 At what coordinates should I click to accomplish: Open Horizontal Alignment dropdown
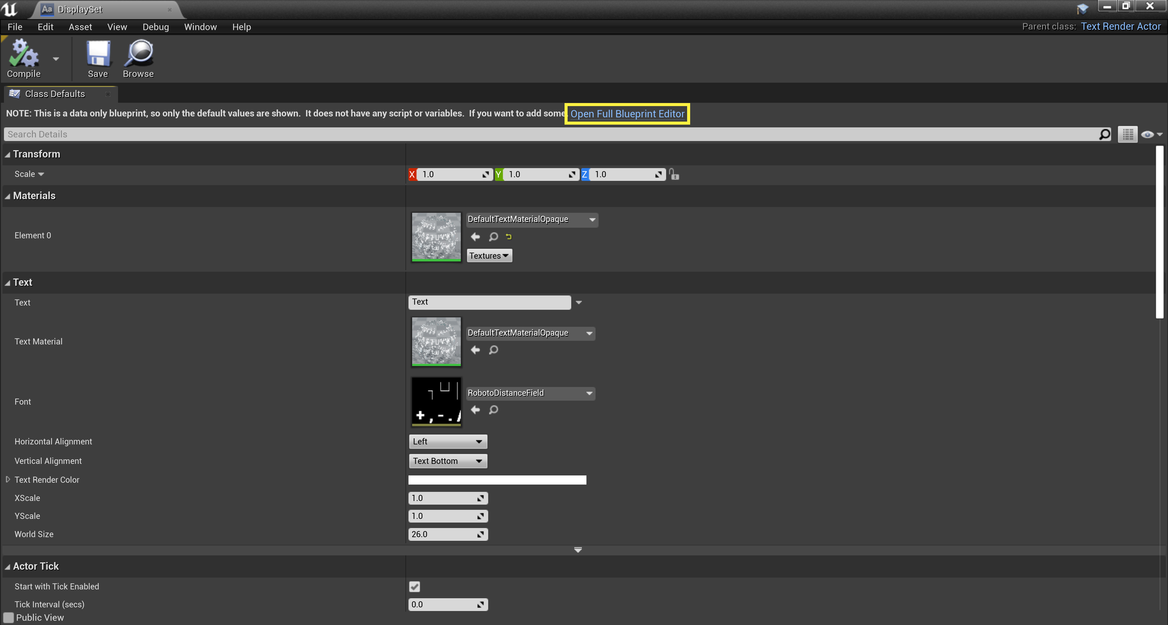coord(447,441)
